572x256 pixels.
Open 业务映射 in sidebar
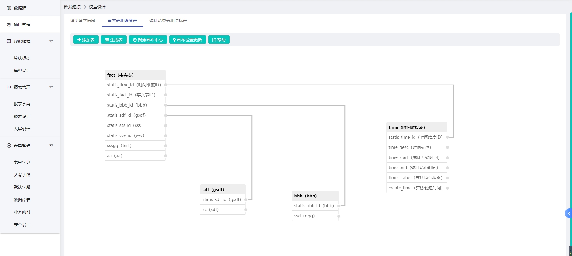(x=22, y=212)
